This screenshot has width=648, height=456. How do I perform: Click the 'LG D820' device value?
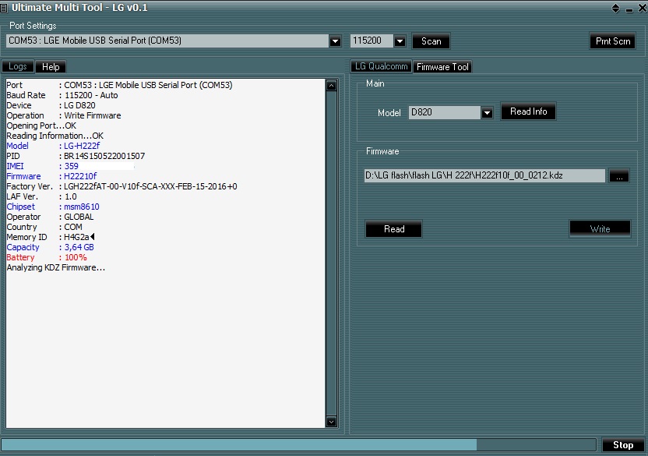(x=79, y=105)
